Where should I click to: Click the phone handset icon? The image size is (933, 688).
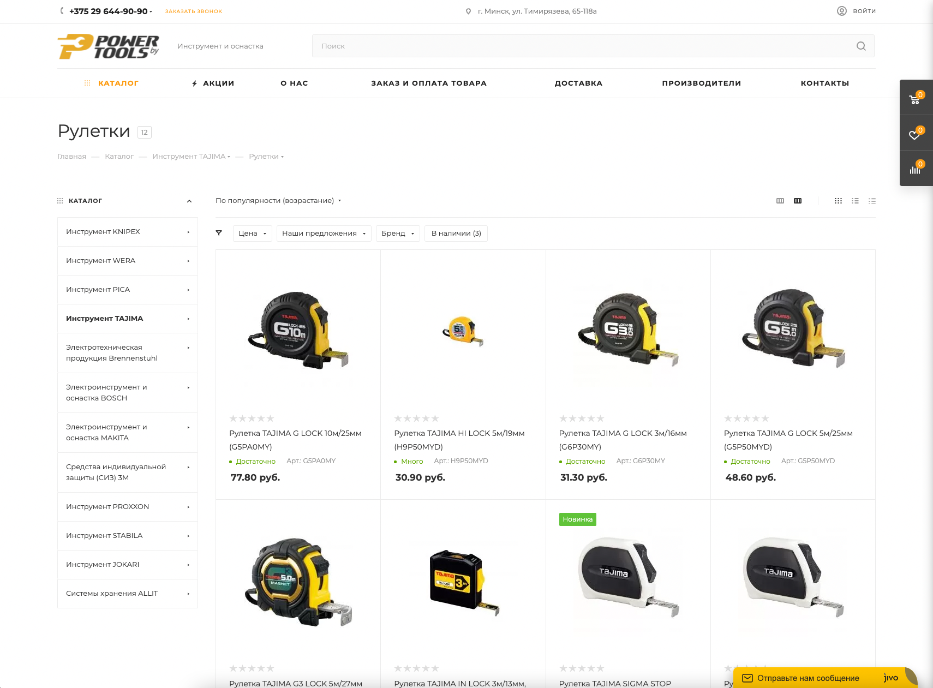click(x=62, y=11)
